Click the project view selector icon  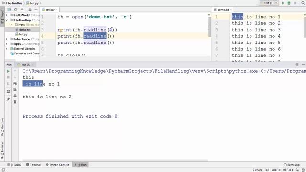[9, 10]
